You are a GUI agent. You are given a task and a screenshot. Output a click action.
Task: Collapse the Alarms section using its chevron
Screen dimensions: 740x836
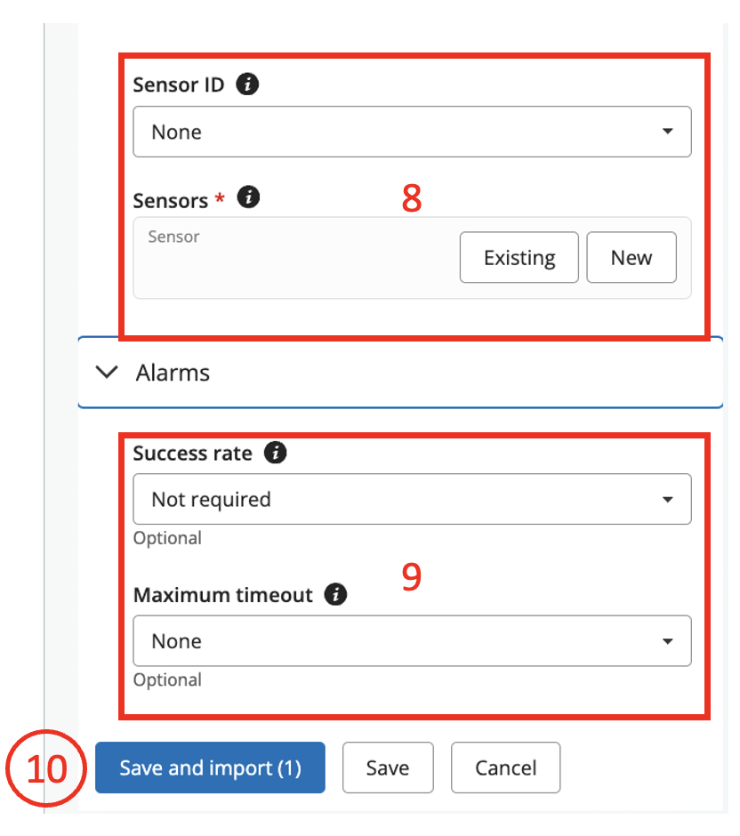(x=107, y=373)
